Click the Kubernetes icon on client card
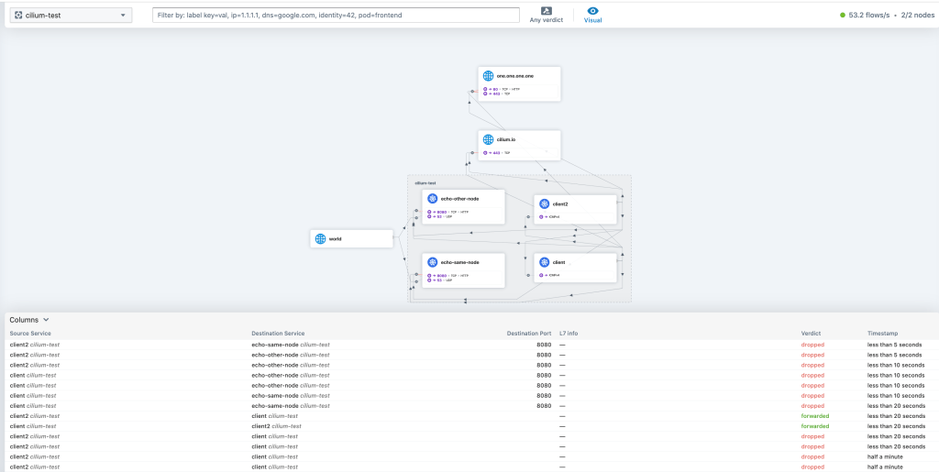The height and width of the screenshot is (472, 939). (x=544, y=262)
